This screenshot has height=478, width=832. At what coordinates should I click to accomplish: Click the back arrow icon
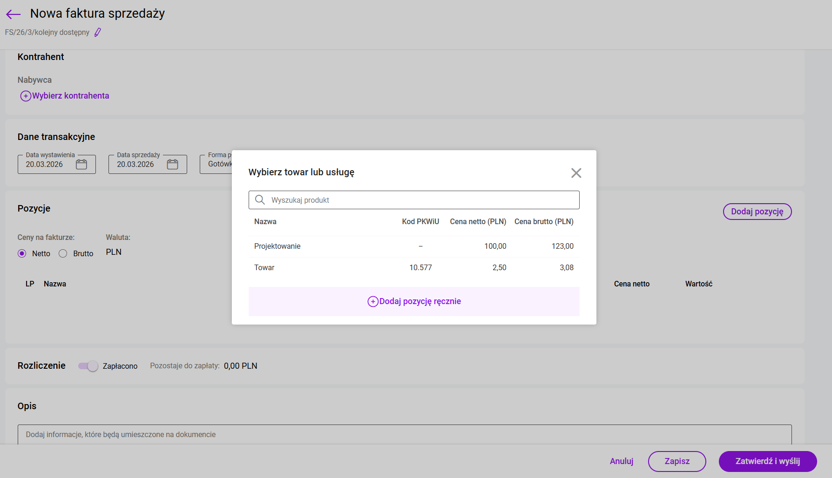(x=14, y=14)
